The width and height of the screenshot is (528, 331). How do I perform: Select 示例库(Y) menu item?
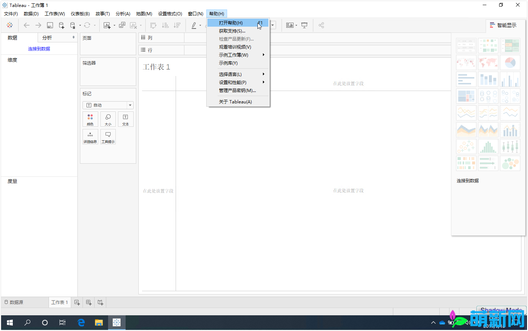tap(238, 63)
